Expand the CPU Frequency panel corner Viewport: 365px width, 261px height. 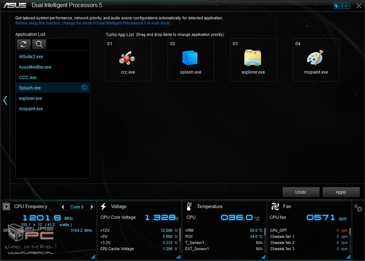tap(93, 257)
